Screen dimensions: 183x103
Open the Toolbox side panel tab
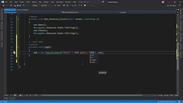click(x=2, y=45)
